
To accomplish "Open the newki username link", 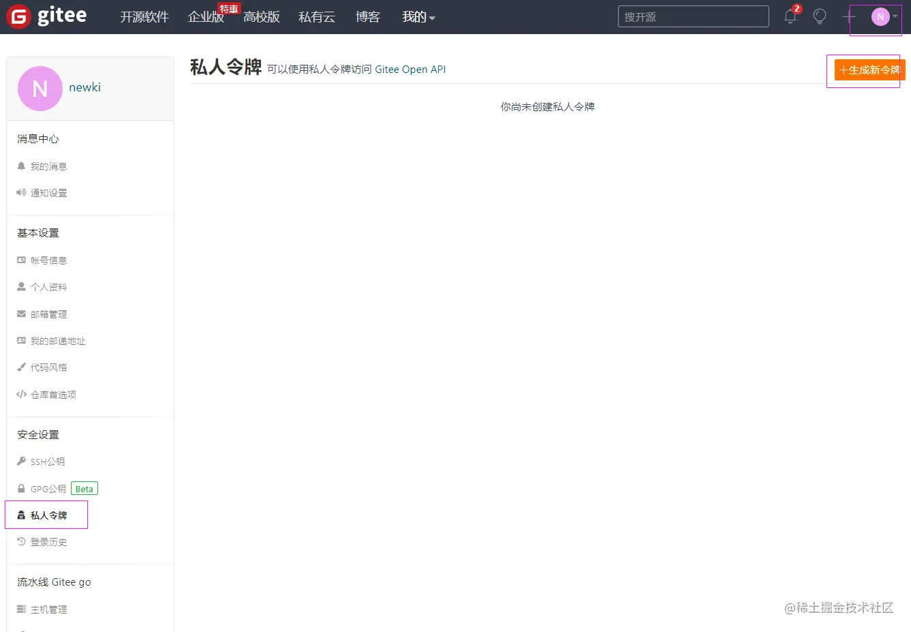I will pos(84,87).
